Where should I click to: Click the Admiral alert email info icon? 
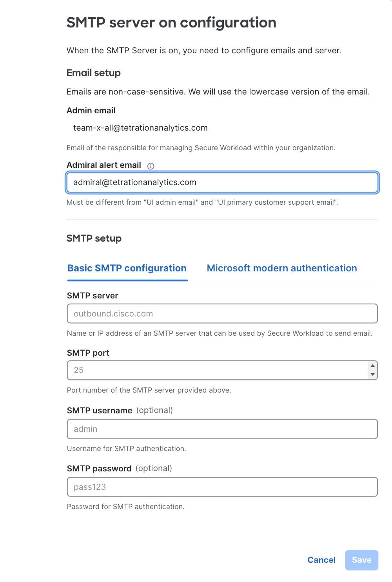151,166
